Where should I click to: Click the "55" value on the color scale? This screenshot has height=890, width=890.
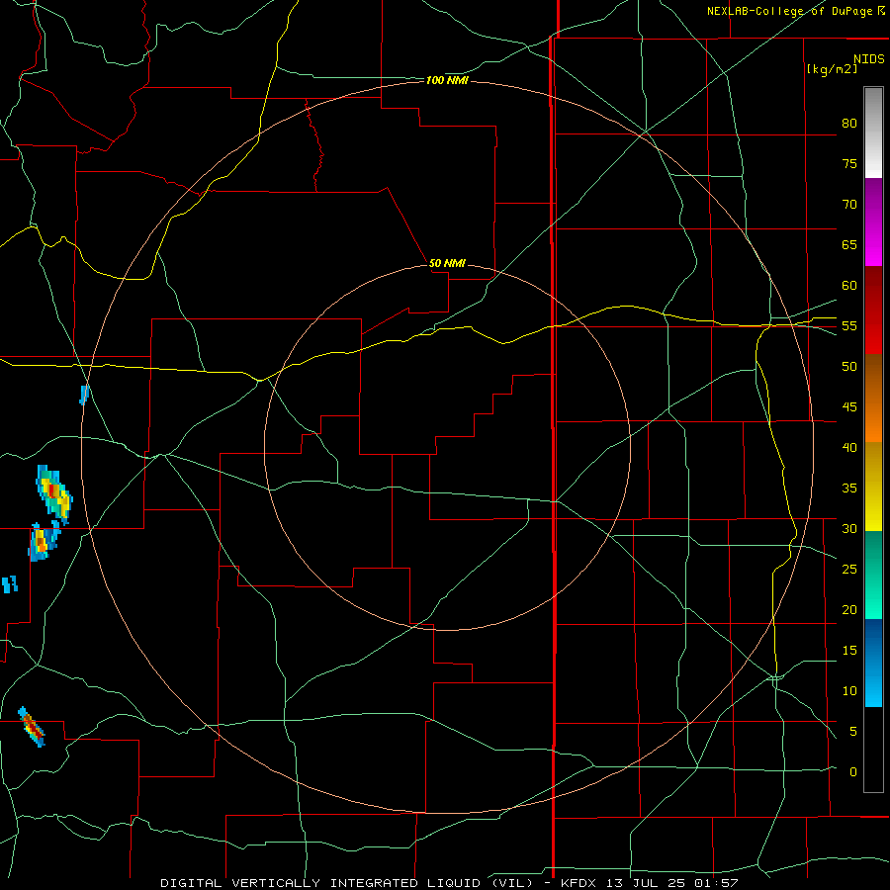(849, 325)
